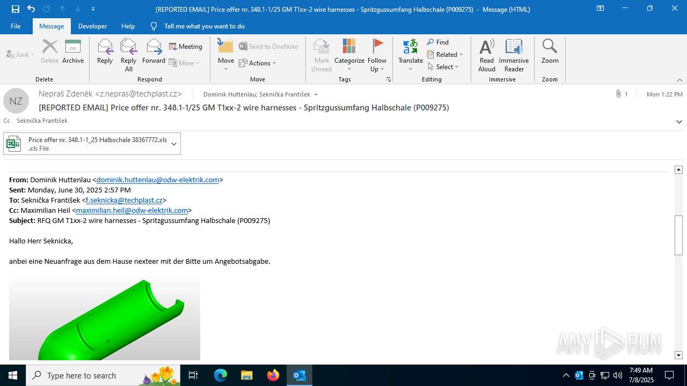Expand the recipients list arrow
The width and height of the screenshot is (687, 386).
click(x=316, y=95)
